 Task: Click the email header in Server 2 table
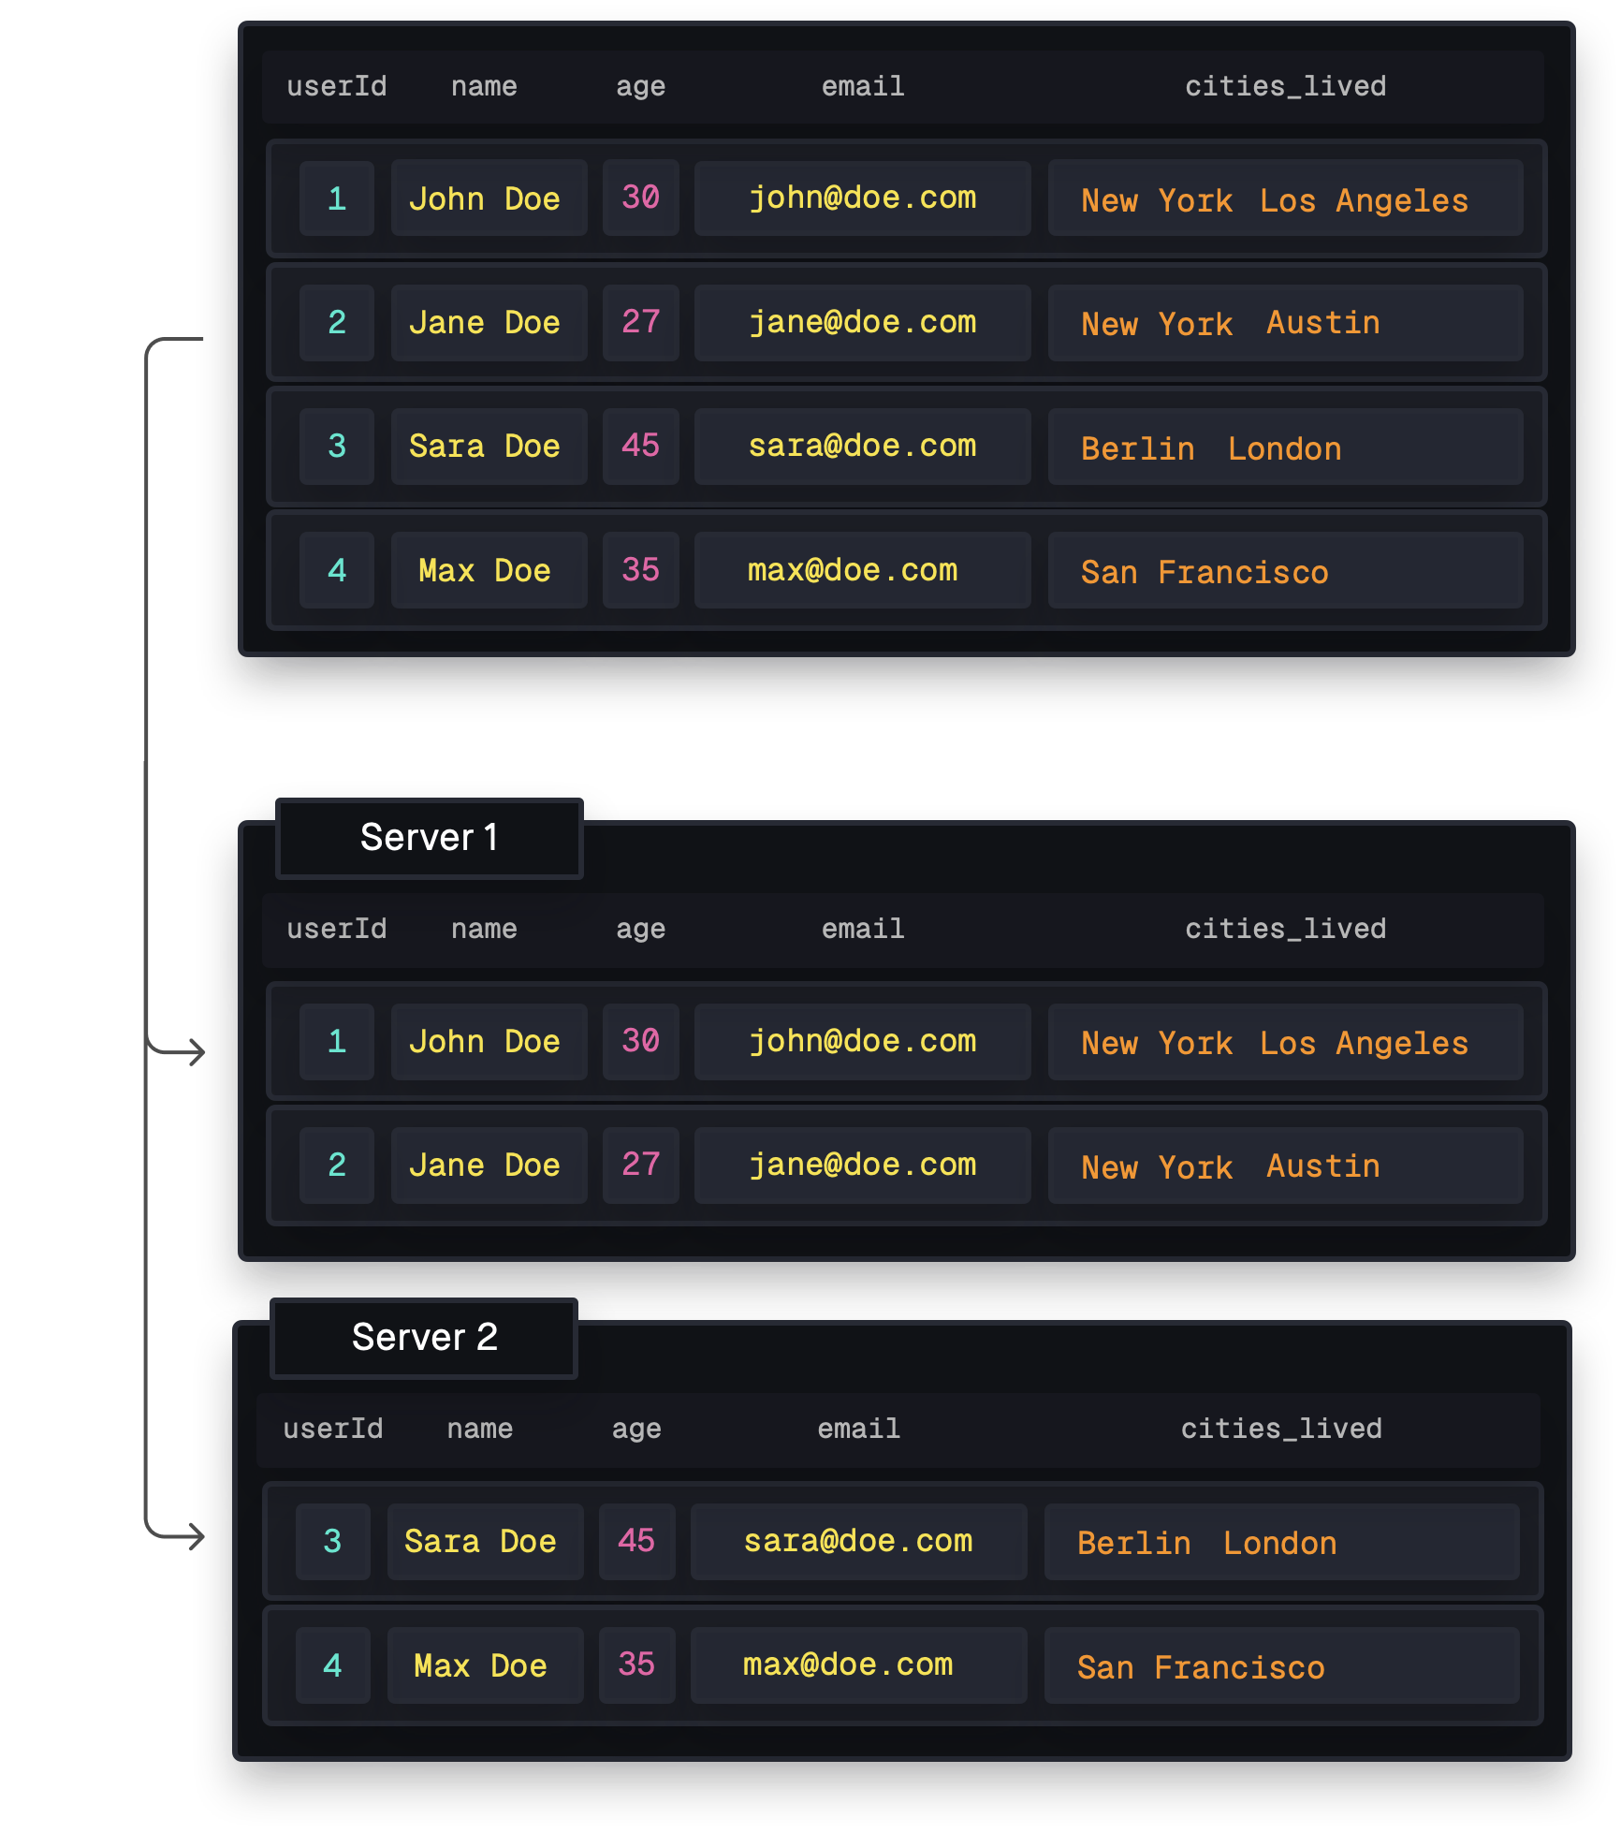tap(858, 1429)
